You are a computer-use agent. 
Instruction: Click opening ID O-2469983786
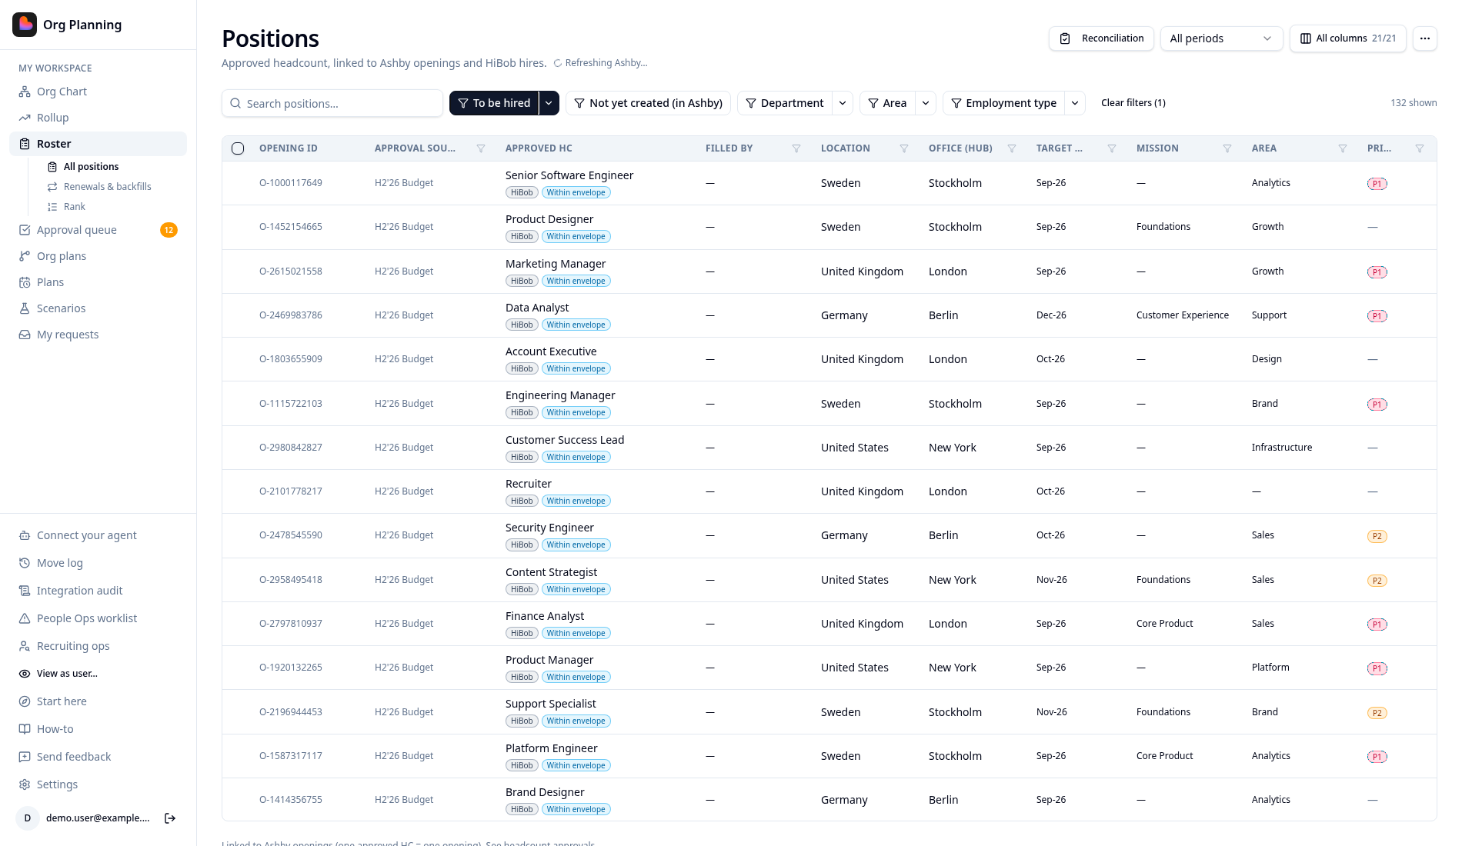pos(291,315)
